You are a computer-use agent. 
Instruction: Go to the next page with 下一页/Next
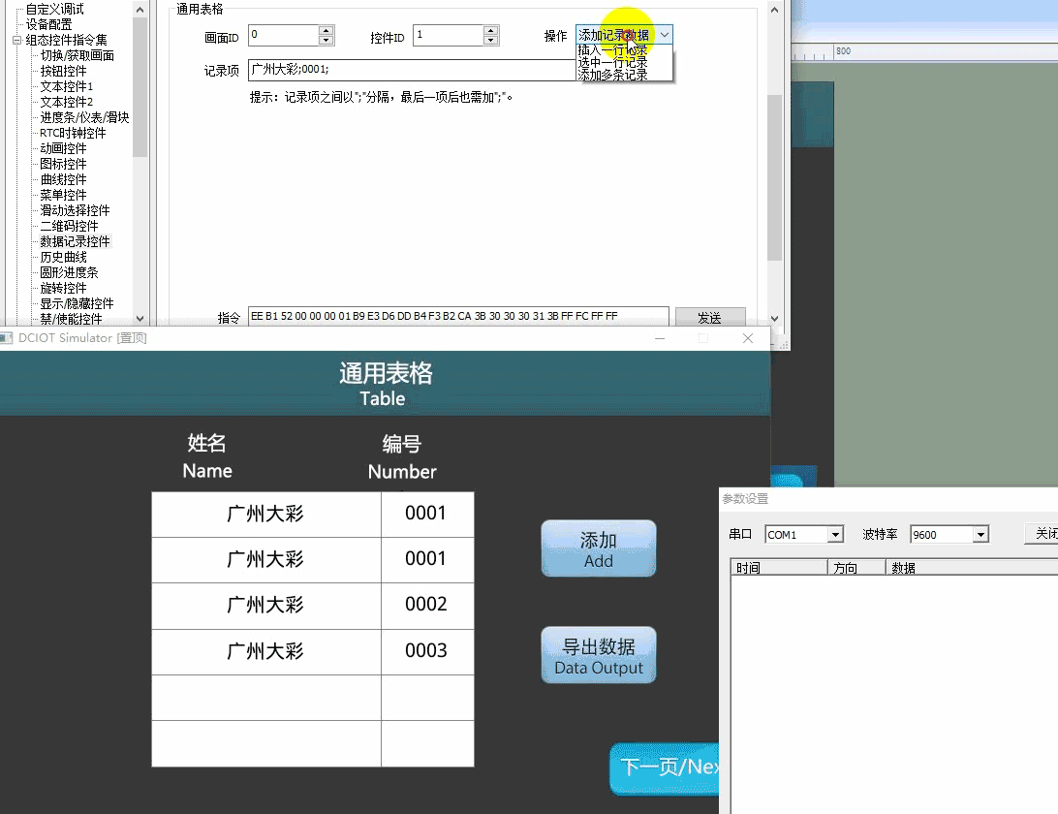[x=665, y=768]
